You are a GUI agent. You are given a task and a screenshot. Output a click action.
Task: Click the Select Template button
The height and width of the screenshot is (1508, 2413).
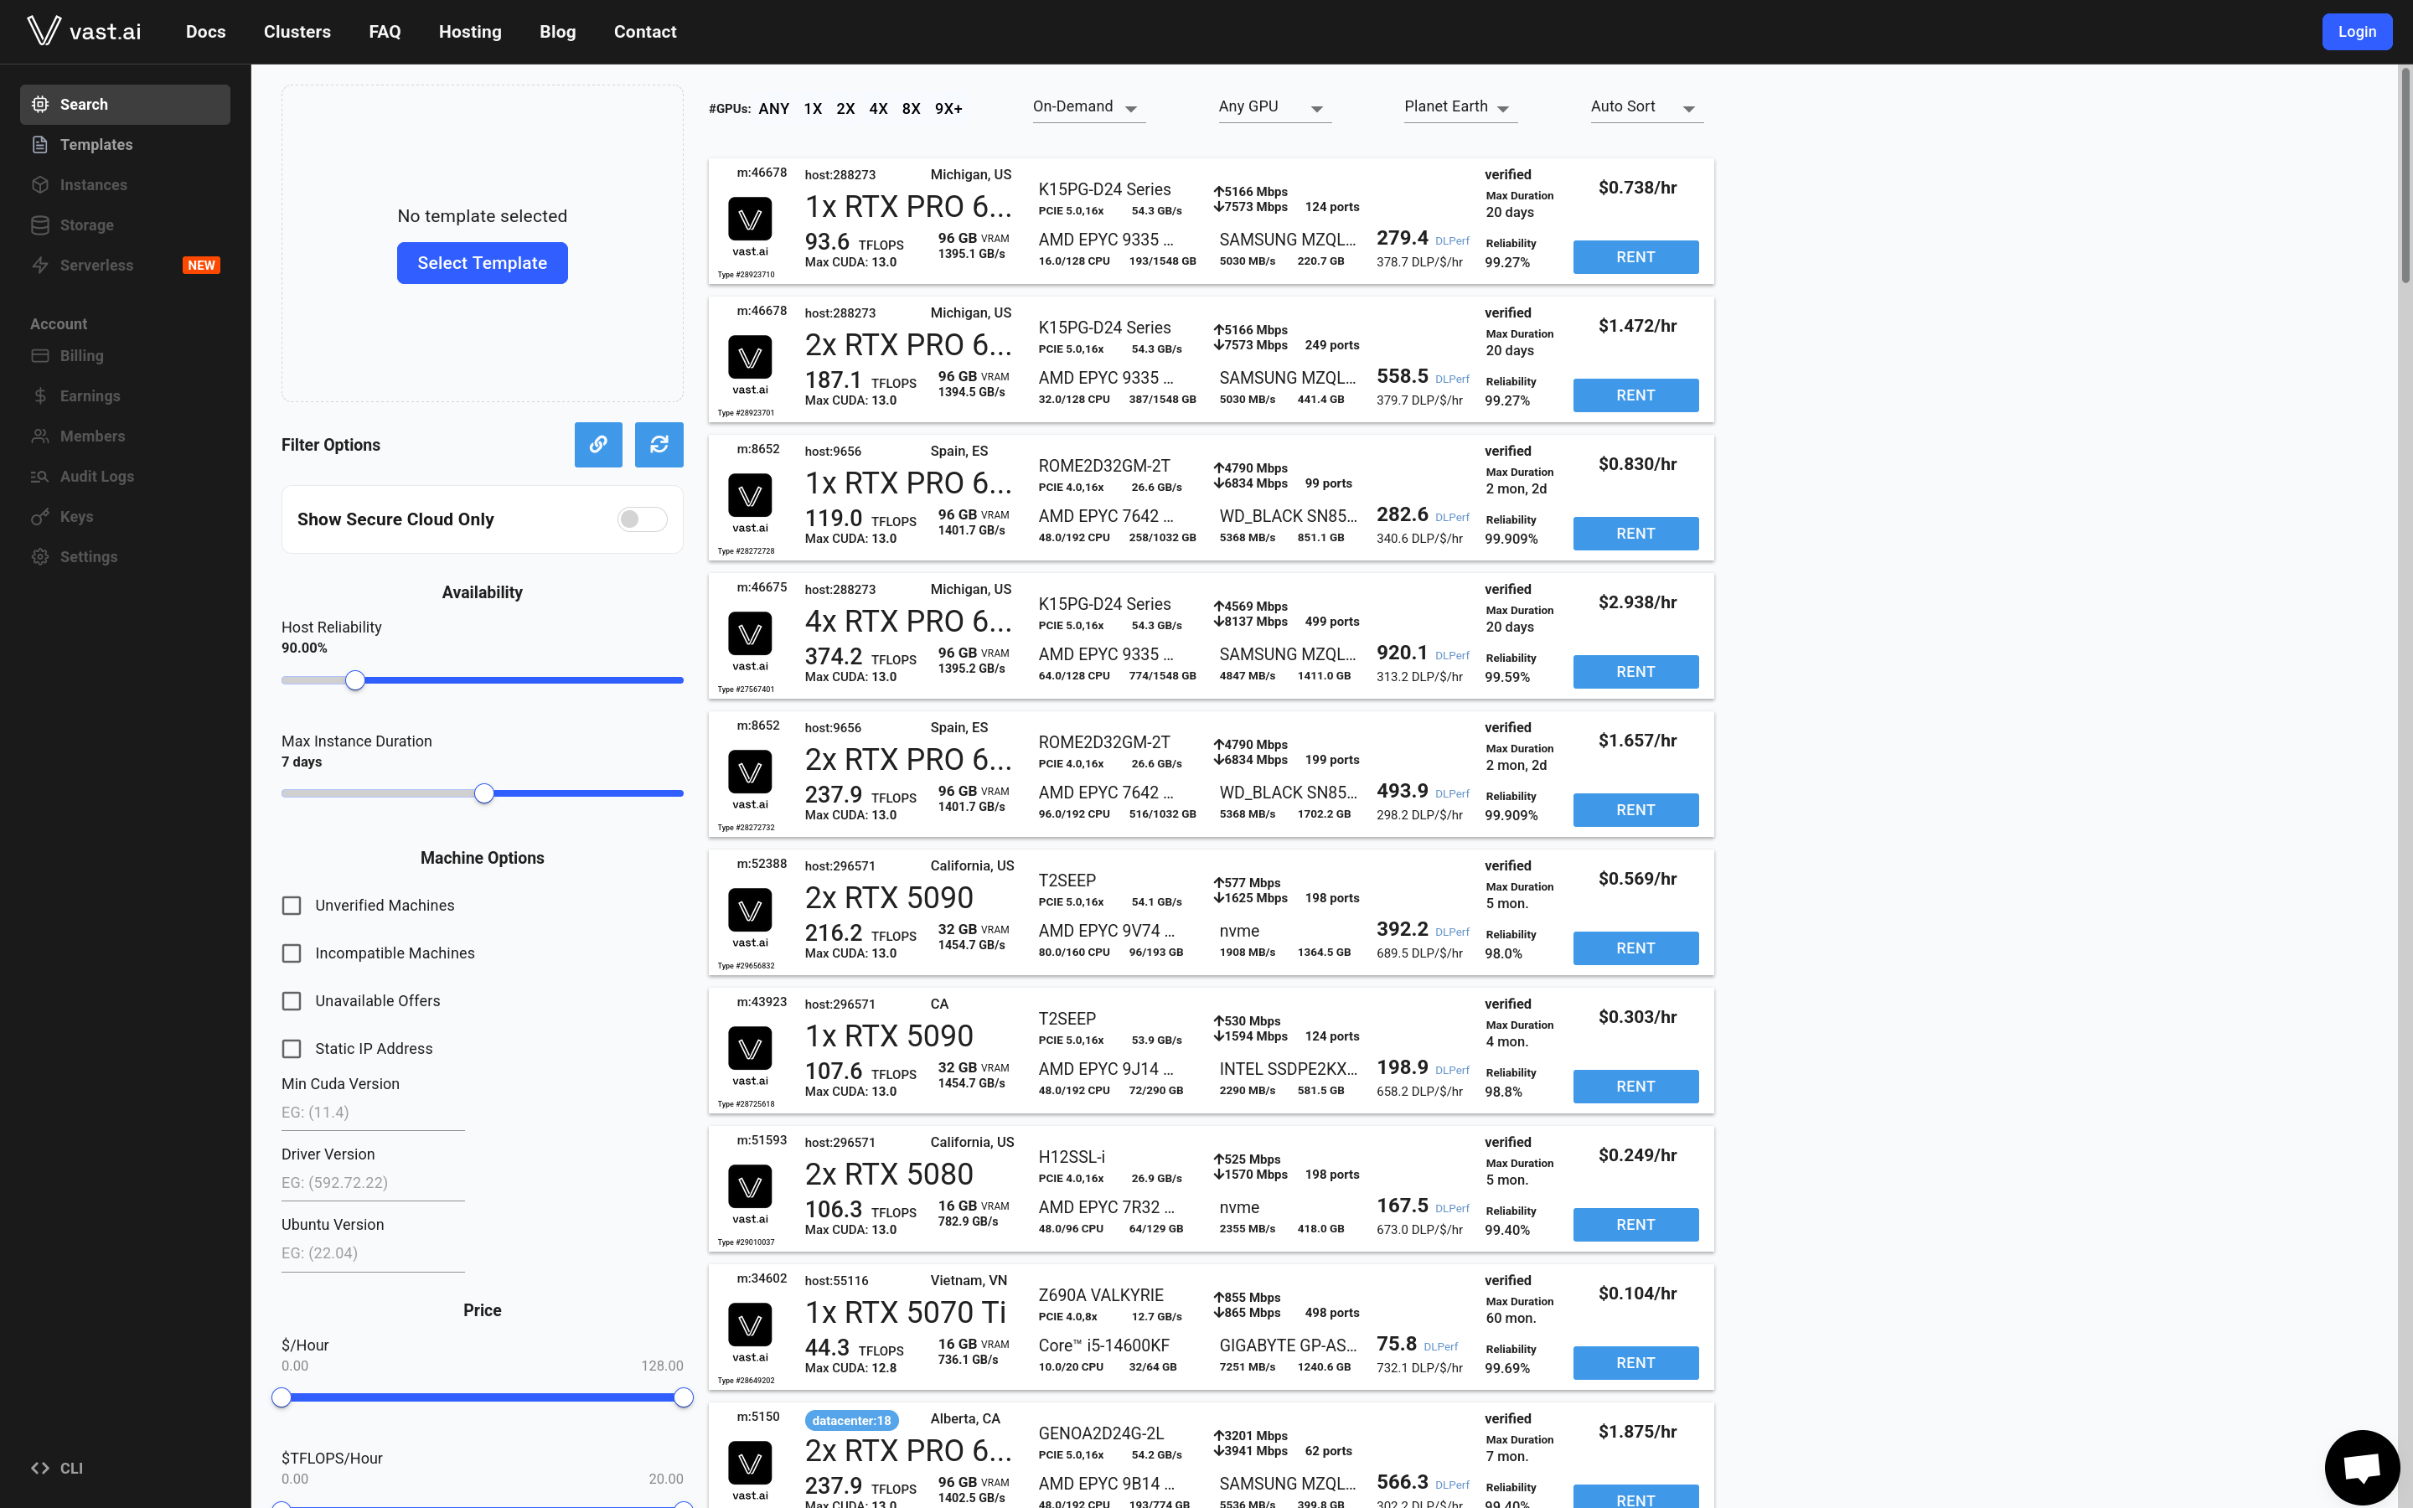tap(482, 263)
